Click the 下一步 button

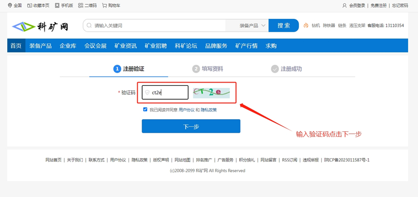point(191,126)
